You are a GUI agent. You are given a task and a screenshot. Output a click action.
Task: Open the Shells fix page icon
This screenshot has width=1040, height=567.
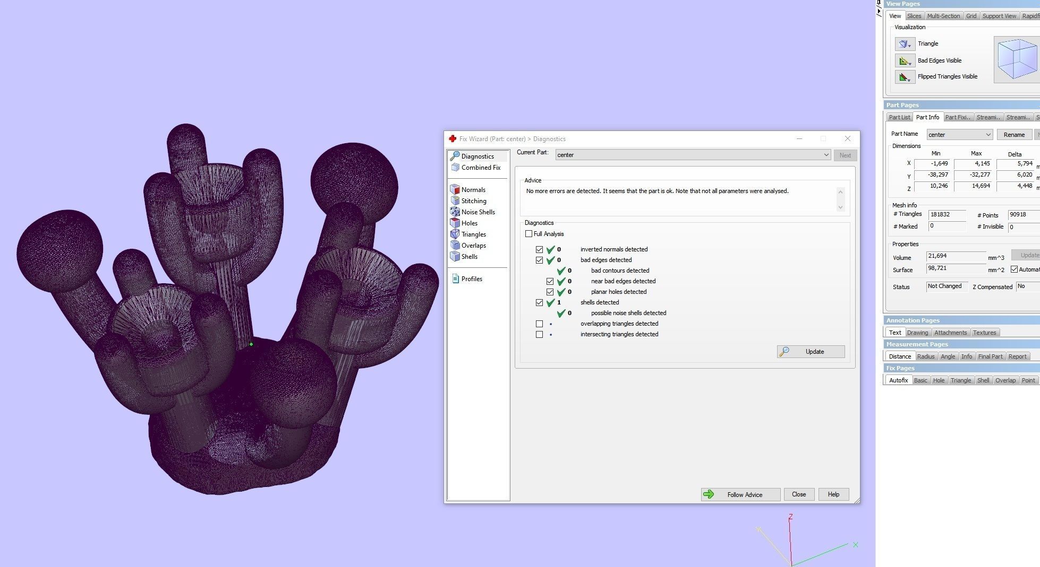[455, 256]
